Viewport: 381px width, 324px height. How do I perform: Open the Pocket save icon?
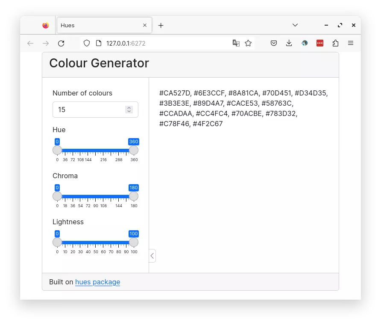click(274, 43)
